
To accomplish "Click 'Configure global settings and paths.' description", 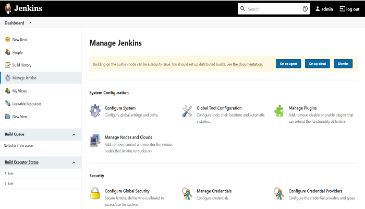I will 131,115.
